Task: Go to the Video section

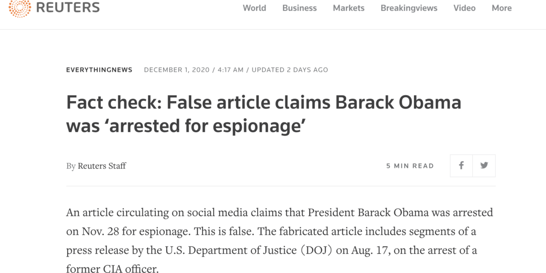Action: point(464,8)
